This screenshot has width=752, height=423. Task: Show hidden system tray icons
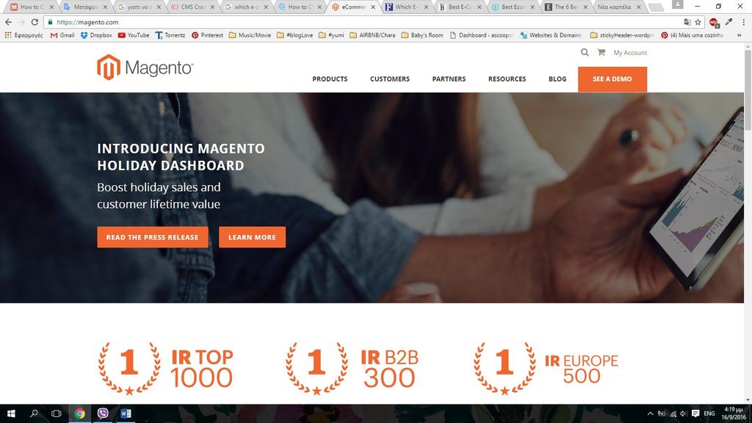[x=651, y=413]
